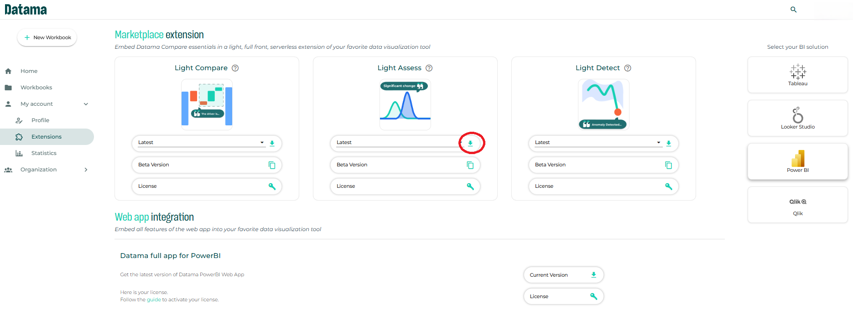Download Light Assess latest version
853x315 pixels.
point(470,143)
